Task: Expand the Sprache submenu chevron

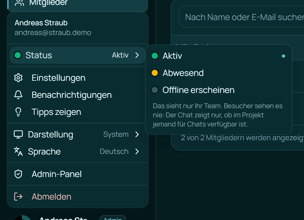Action: pyautogui.click(x=137, y=151)
